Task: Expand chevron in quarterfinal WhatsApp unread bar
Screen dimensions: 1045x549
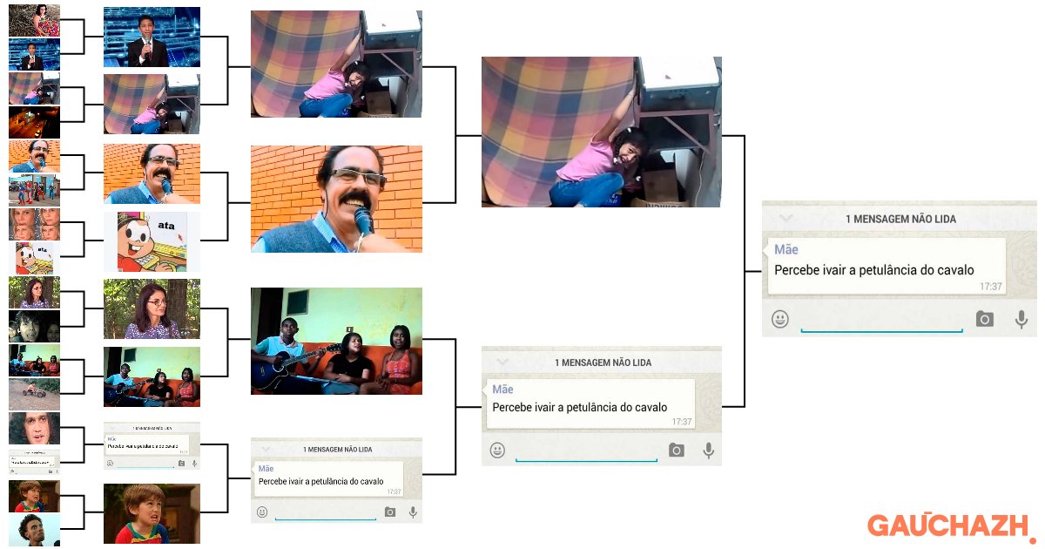Action: click(266, 448)
